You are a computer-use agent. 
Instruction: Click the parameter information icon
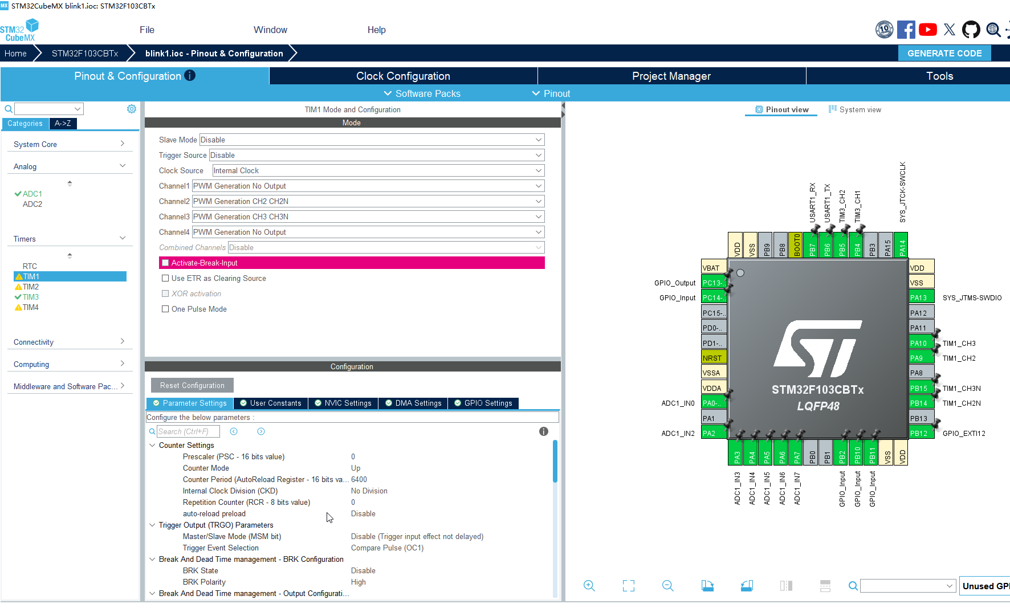(x=544, y=431)
